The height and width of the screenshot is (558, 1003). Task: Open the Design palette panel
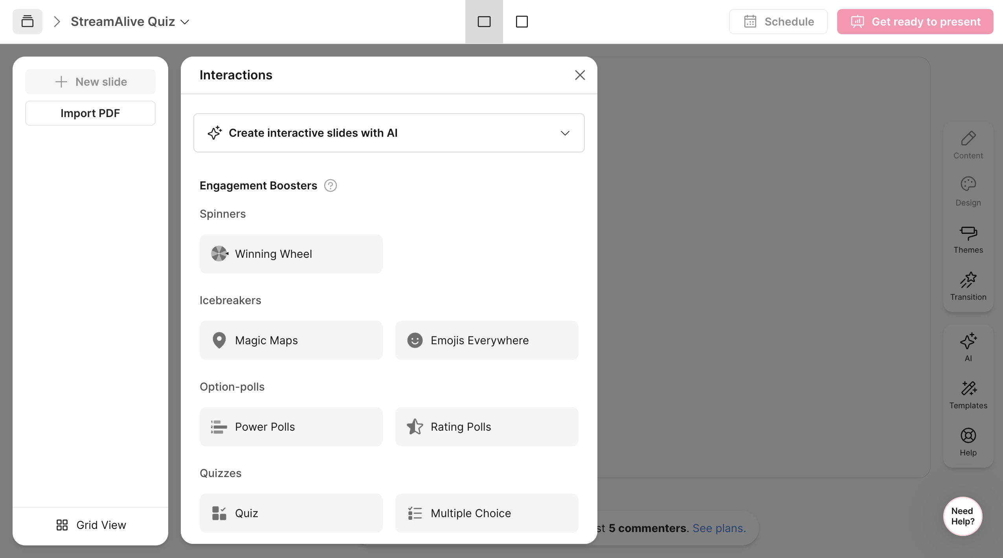pos(968,192)
